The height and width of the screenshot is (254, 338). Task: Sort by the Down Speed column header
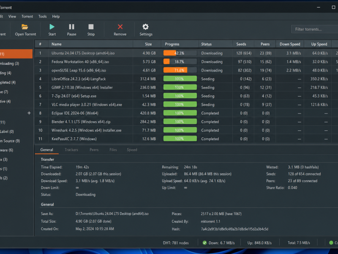click(x=290, y=44)
